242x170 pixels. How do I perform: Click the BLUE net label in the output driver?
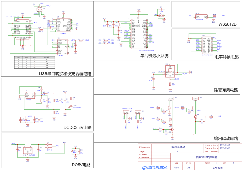tap(155, 129)
